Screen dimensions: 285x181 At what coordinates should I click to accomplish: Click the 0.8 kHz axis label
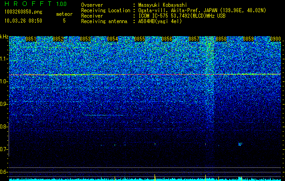4,127
